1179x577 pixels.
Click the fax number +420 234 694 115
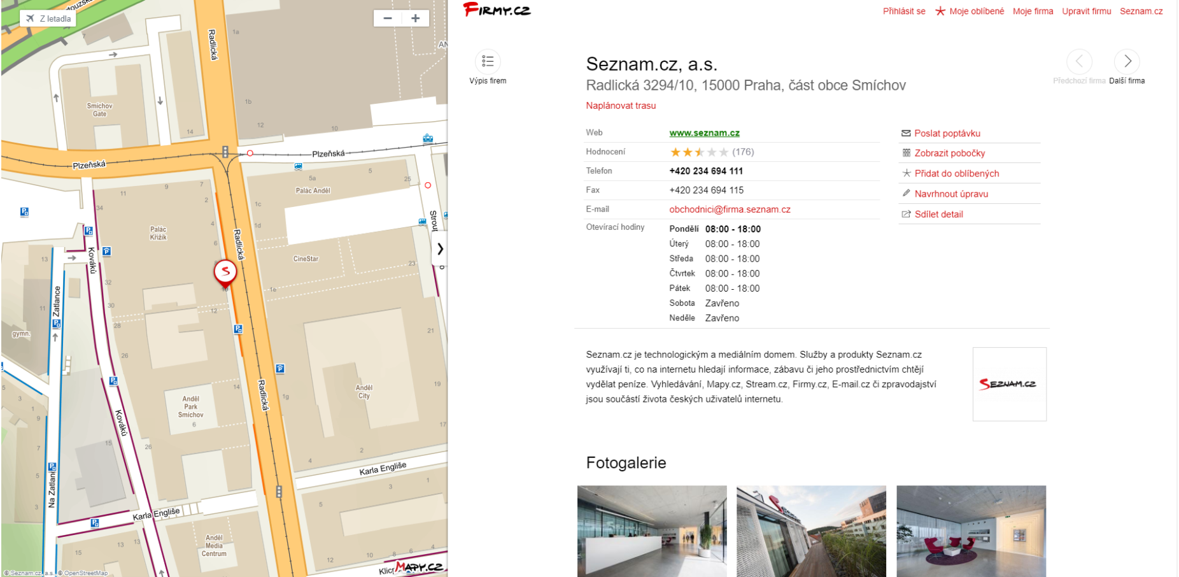click(706, 190)
